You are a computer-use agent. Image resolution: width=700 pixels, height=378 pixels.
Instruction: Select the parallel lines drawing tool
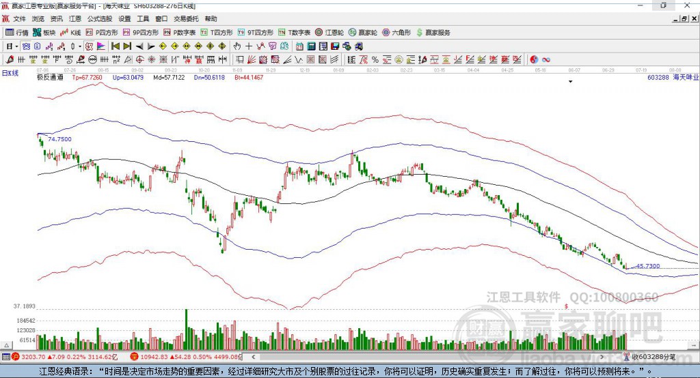pos(335,60)
